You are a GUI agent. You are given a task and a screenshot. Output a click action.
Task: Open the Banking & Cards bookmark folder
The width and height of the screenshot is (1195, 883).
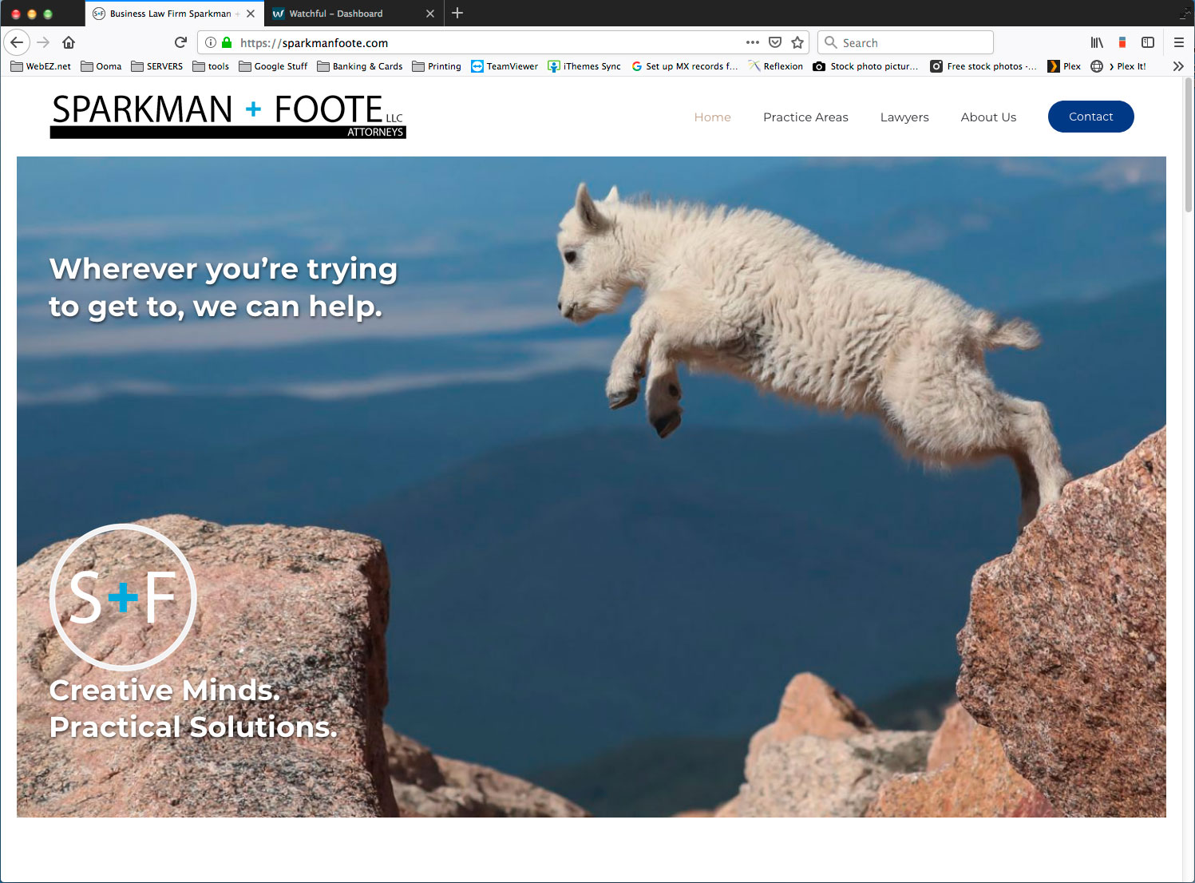pos(360,66)
